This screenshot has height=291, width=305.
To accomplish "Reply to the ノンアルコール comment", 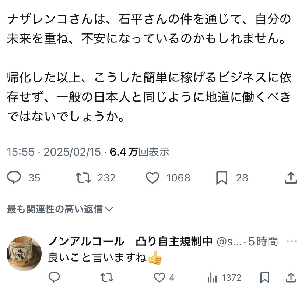I will 54,277.
